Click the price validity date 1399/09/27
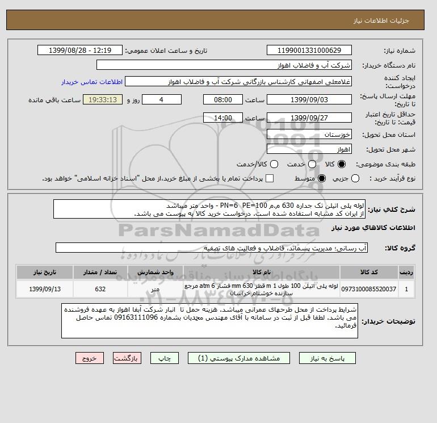This screenshot has width=437, height=423. click(309, 118)
